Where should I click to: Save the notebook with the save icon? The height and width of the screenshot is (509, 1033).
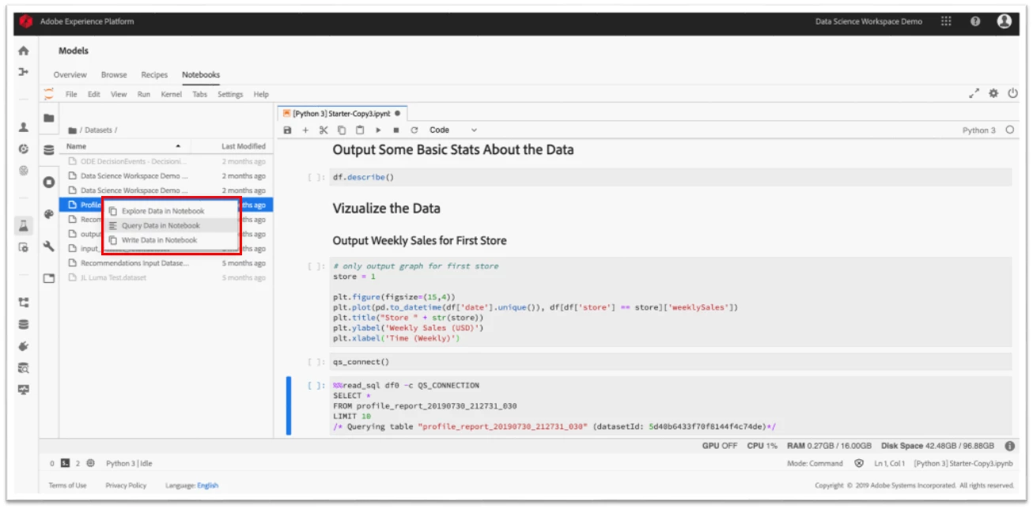pyautogui.click(x=288, y=130)
